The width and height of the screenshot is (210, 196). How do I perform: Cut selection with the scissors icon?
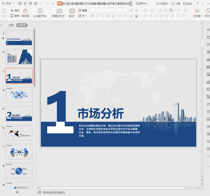pyautogui.click(x=12, y=10)
